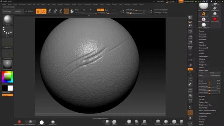Select the Rotate gizmo icon
This screenshot has height=126, width=224.
61,11
